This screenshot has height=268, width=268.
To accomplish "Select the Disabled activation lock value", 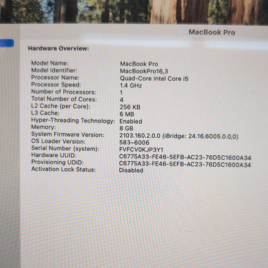I will 131,170.
